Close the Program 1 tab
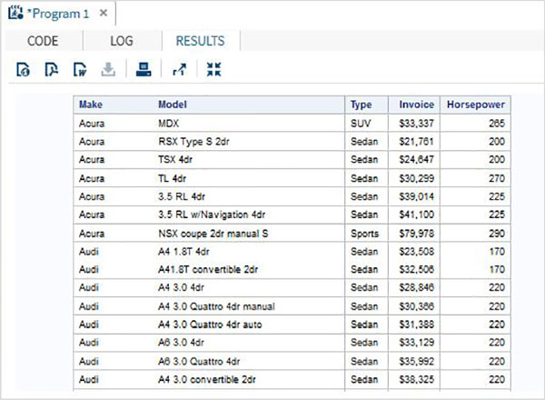Image resolution: width=545 pixels, height=400 pixels. 103,15
